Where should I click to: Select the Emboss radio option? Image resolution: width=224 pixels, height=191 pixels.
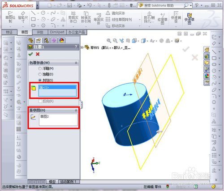(46, 68)
